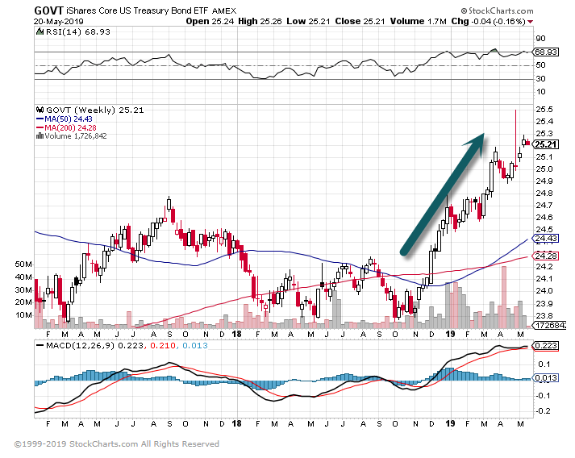Click the -0.2 MACD axis label
Image resolution: width=575 pixels, height=458 pixels.
point(543,410)
